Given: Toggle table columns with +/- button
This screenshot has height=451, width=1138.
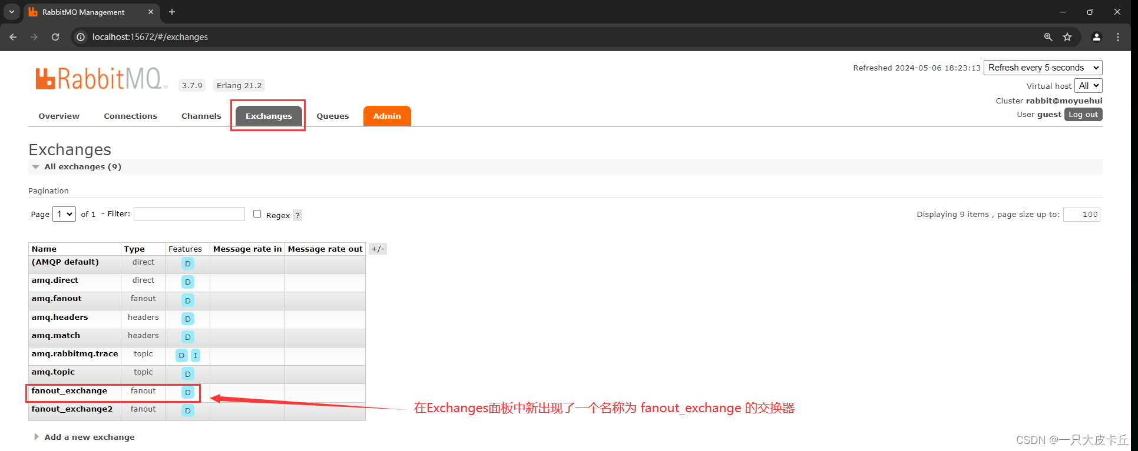Looking at the screenshot, I should 378,249.
